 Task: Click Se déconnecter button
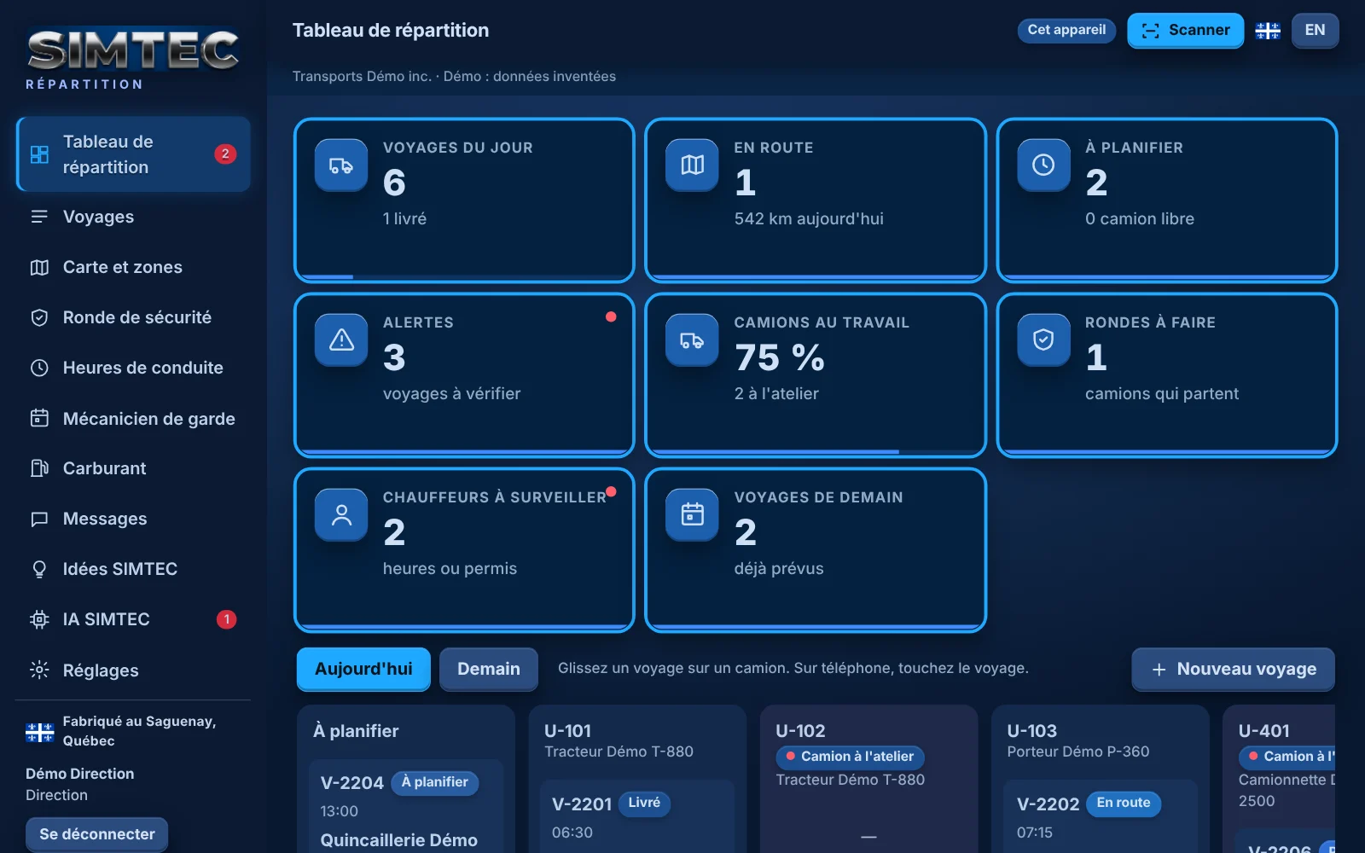96,834
